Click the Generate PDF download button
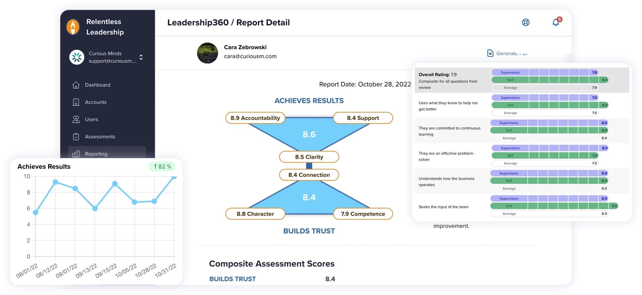Screen dimensions: 642x295 [507, 53]
